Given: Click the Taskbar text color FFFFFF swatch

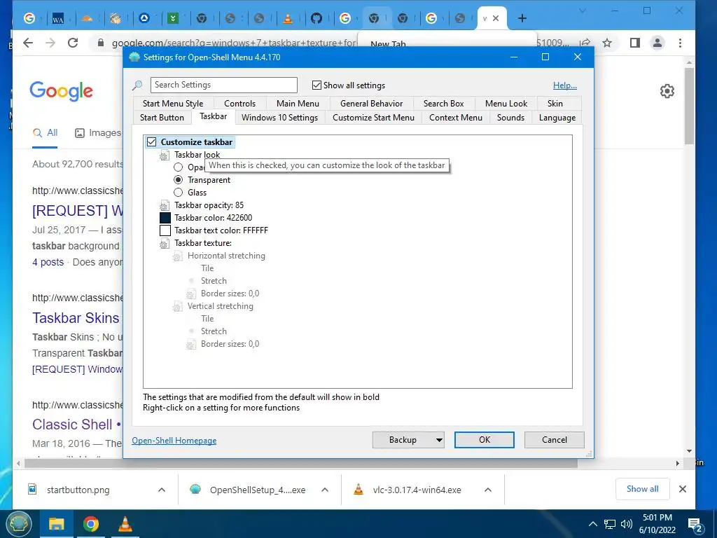Looking at the screenshot, I should 165,230.
